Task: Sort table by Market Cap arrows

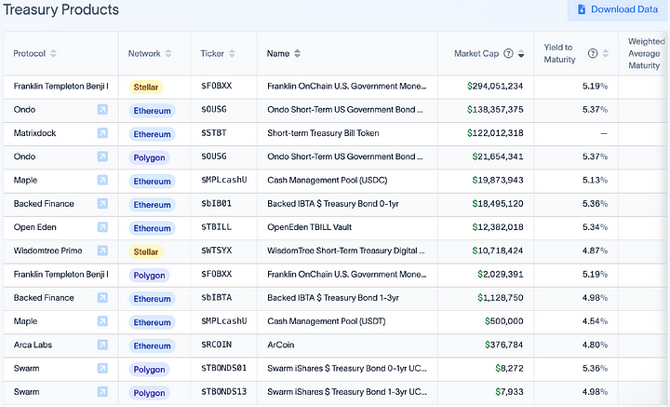Action: [521, 53]
